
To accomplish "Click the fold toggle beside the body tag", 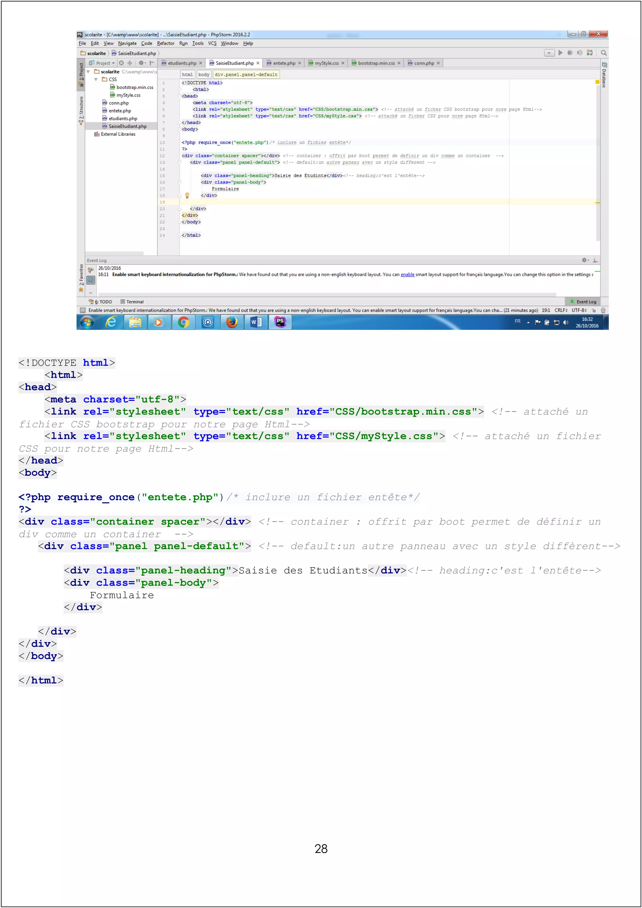I will point(180,129).
